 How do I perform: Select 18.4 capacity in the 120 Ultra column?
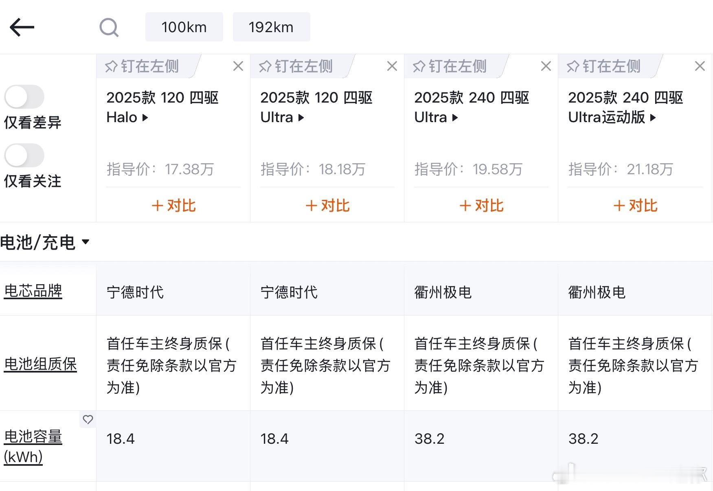point(274,439)
